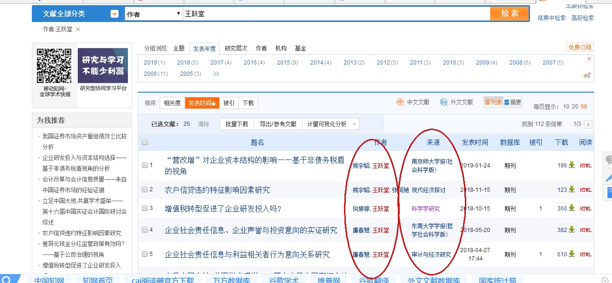Image resolution: width=612 pixels, height=283 pixels.
Task: Download the article with 123 downloads
Action: 571,189
